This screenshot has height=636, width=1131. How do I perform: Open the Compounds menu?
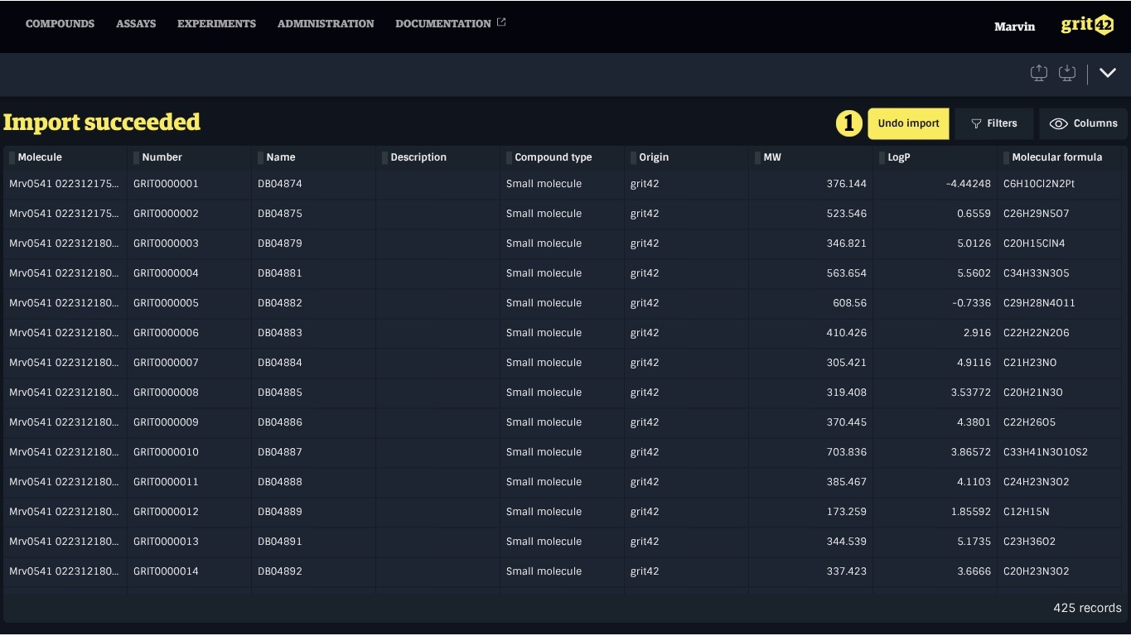[x=60, y=24]
